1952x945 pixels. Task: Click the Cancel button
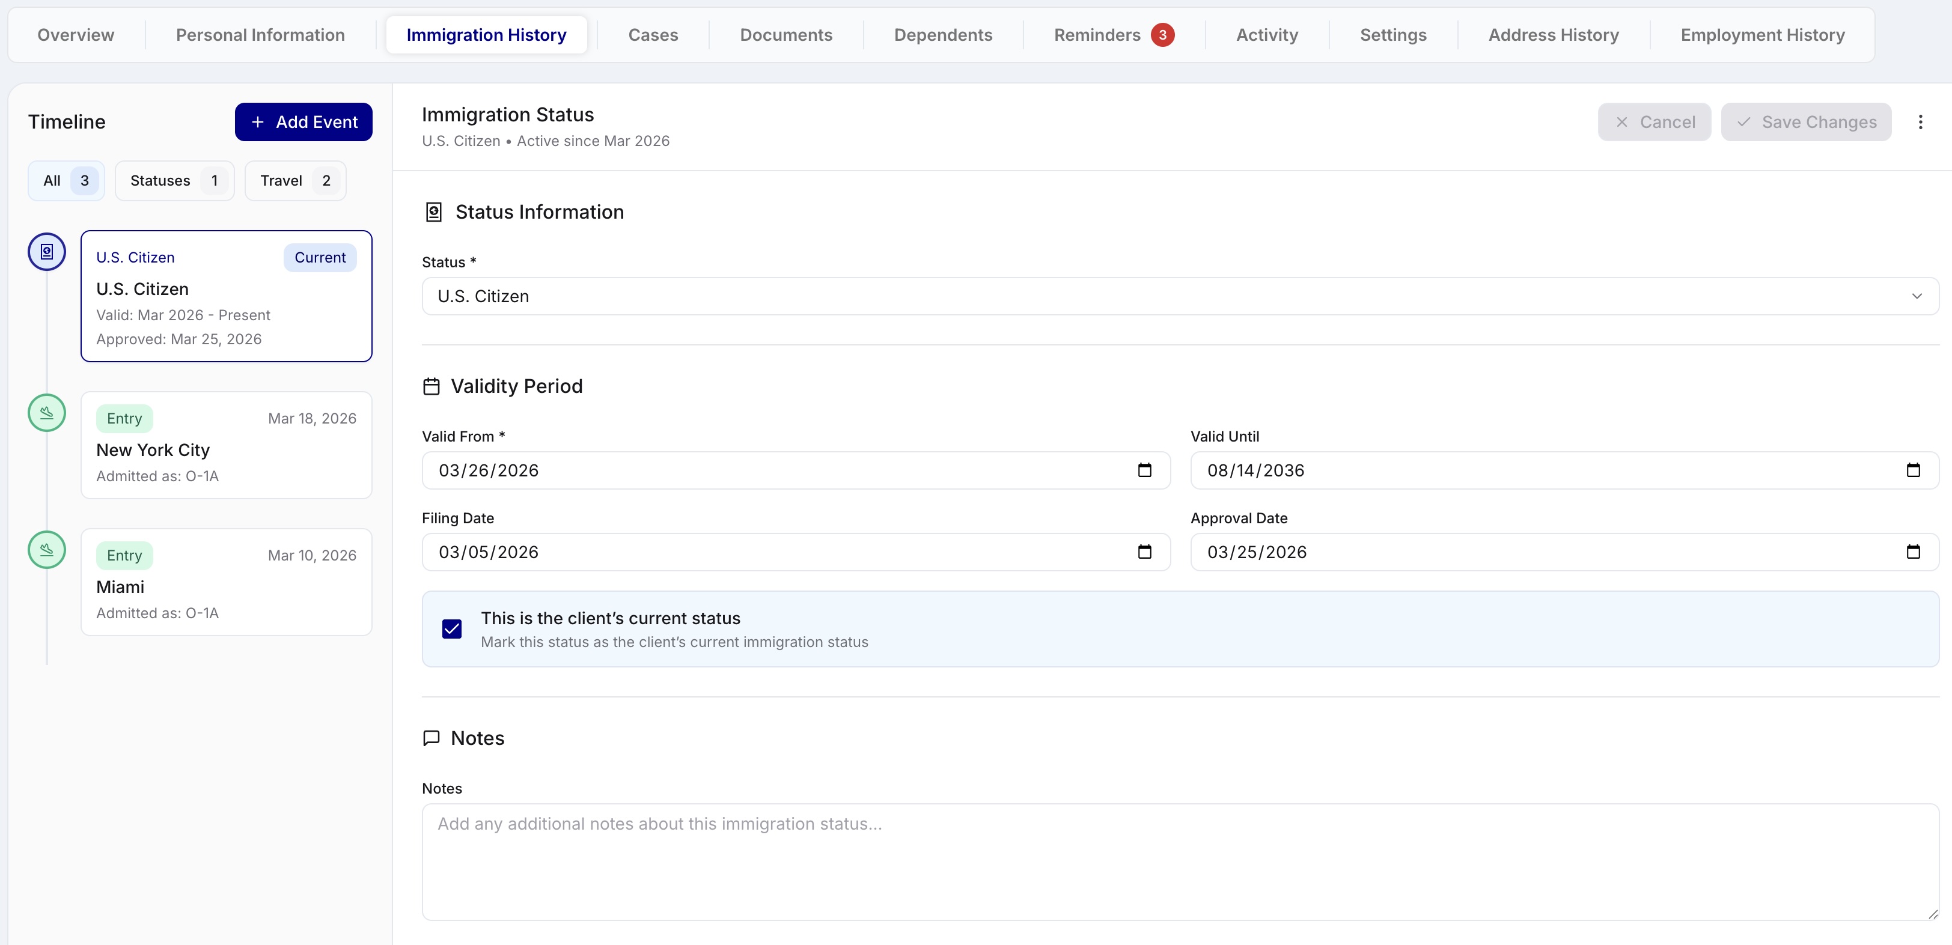[x=1654, y=121]
